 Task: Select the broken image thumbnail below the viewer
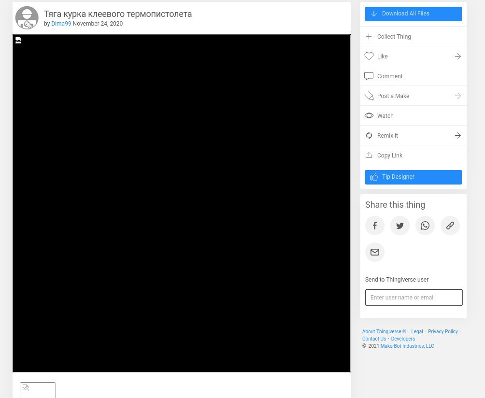pyautogui.click(x=37, y=390)
